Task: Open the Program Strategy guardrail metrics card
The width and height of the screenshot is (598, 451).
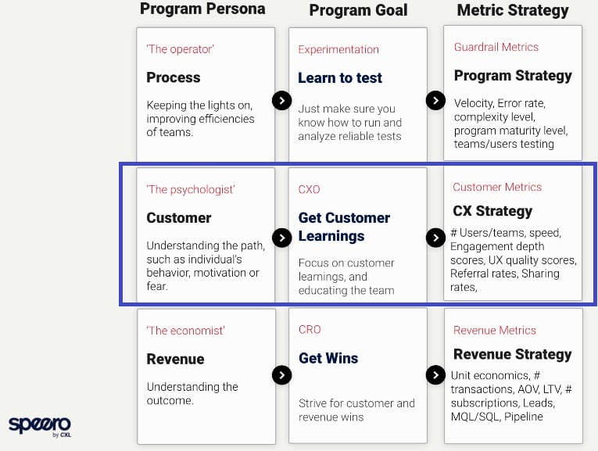Action: click(x=513, y=93)
